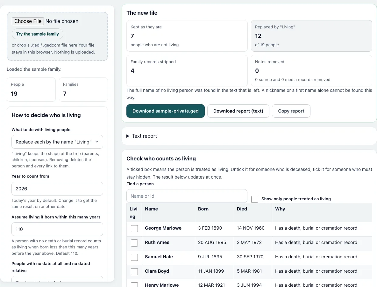Image resolution: width=377 pixels, height=287 pixels.
Task: Copy the report to clipboard
Action: (291, 111)
